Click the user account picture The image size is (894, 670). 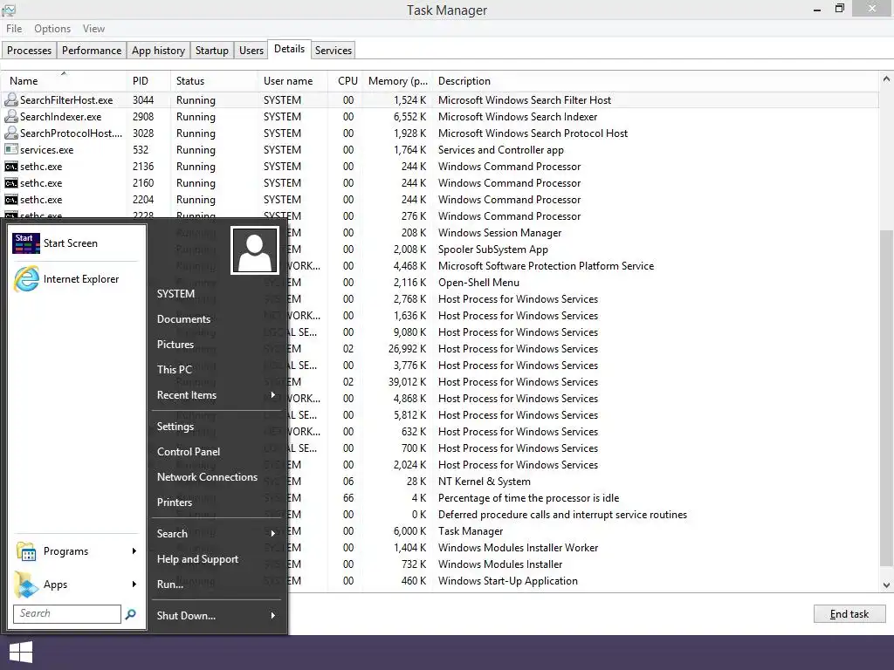click(255, 250)
